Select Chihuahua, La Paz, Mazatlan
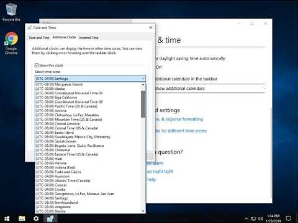Viewport: 298px width, 223px height. (88, 115)
